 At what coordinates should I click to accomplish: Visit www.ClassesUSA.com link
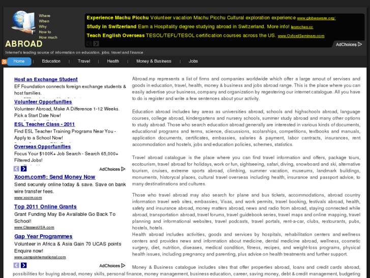(x=34, y=228)
